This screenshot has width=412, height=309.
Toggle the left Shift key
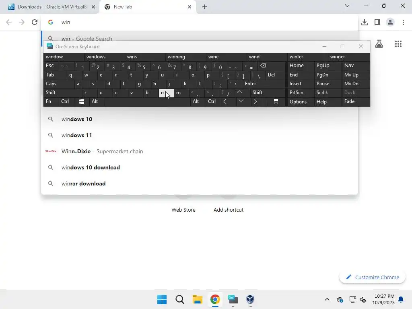62,93
